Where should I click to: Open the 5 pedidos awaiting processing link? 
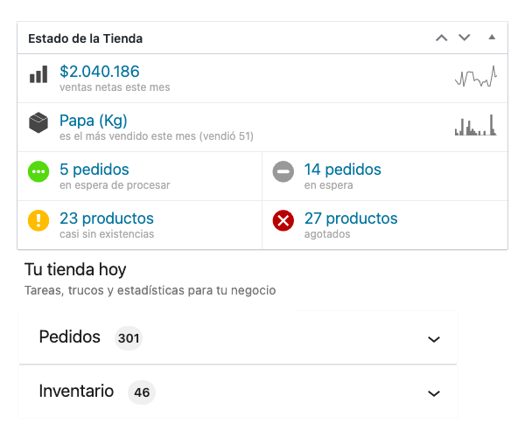pyautogui.click(x=94, y=170)
